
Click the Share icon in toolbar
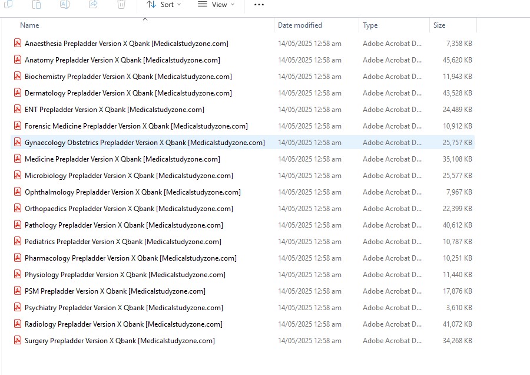93,4
